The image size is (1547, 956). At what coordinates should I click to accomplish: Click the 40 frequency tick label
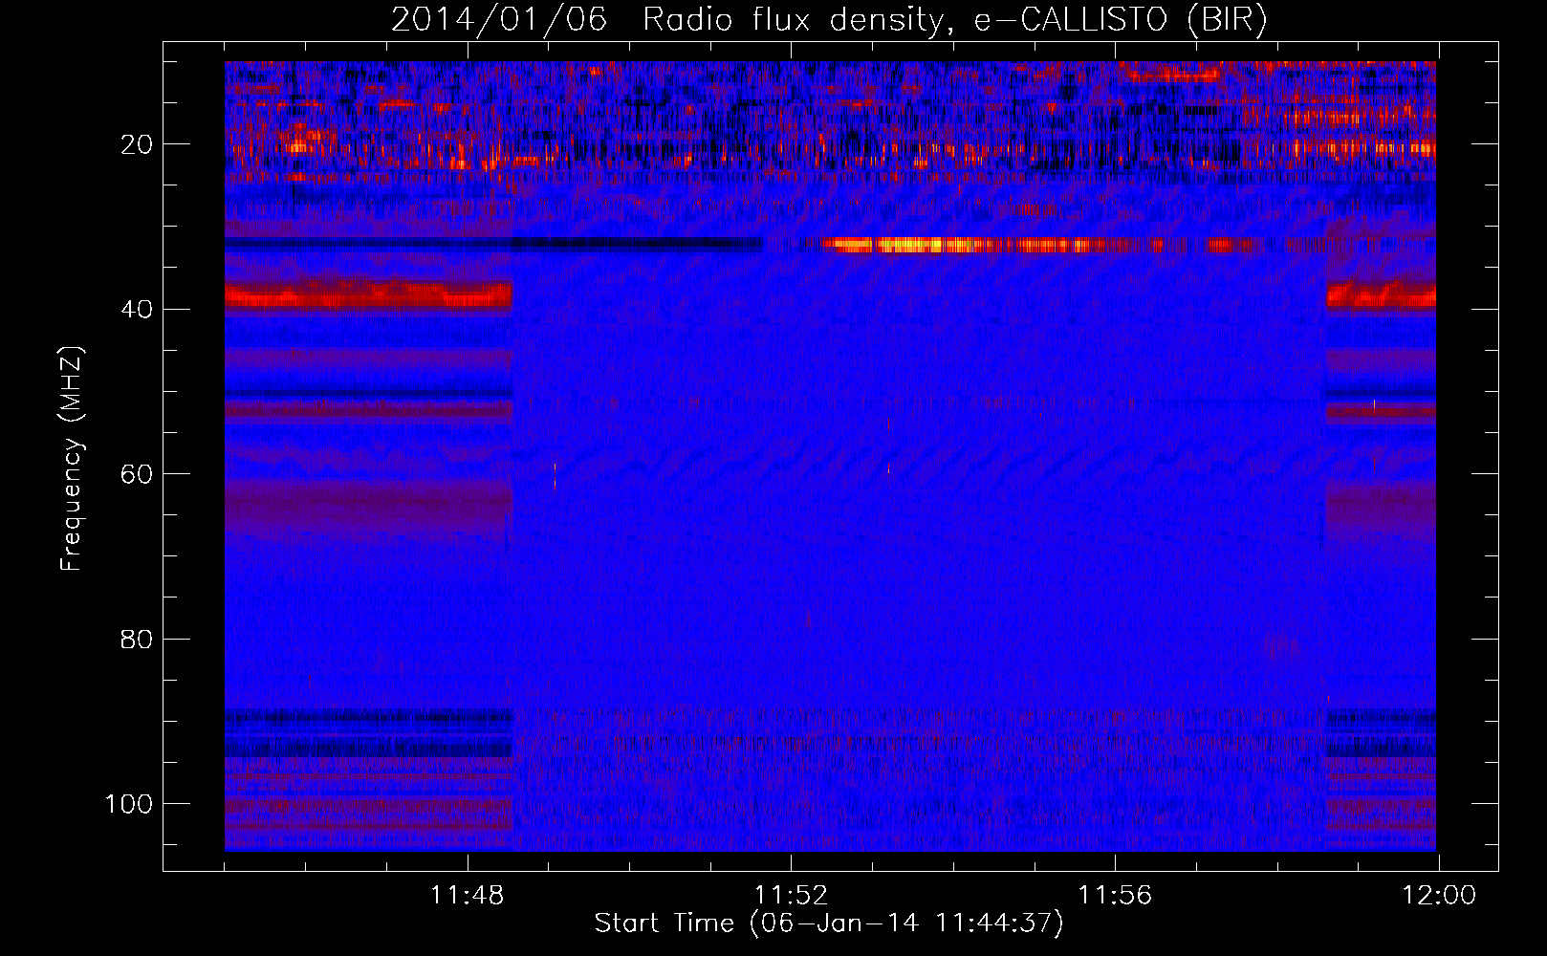click(x=137, y=309)
